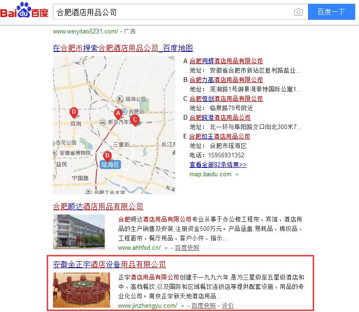Click the 顺达 company building thumbnail
The image size is (359, 312).
pyautogui.click(x=79, y=231)
